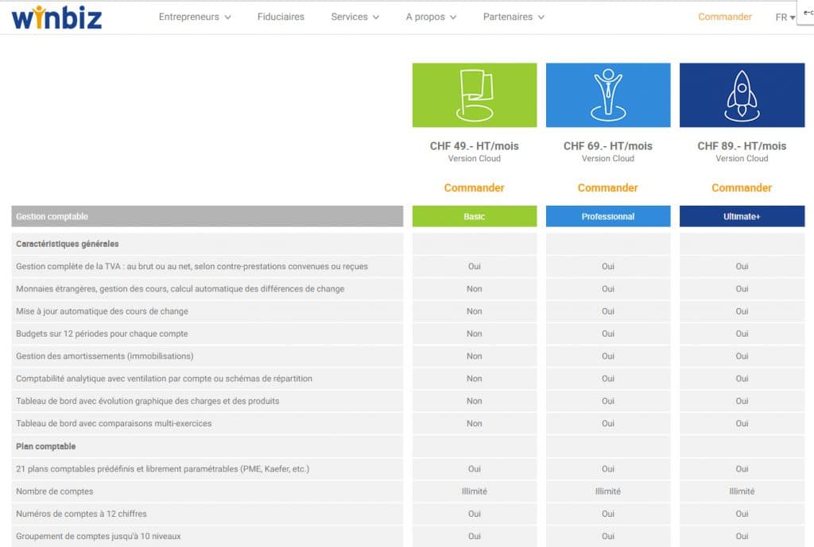Select the Ultimate+ plan rocket icon

[742, 95]
